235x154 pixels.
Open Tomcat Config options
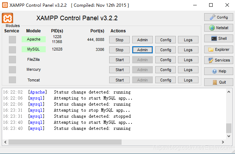click(x=166, y=80)
